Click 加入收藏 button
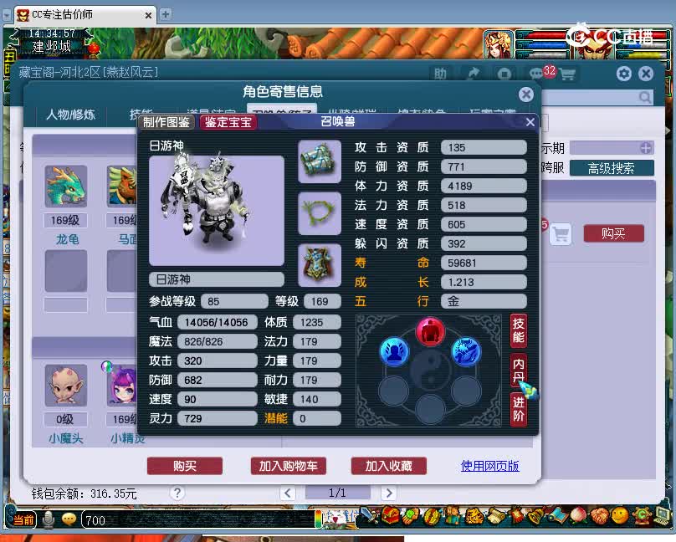Screen dimensions: 676x542 tap(388, 466)
